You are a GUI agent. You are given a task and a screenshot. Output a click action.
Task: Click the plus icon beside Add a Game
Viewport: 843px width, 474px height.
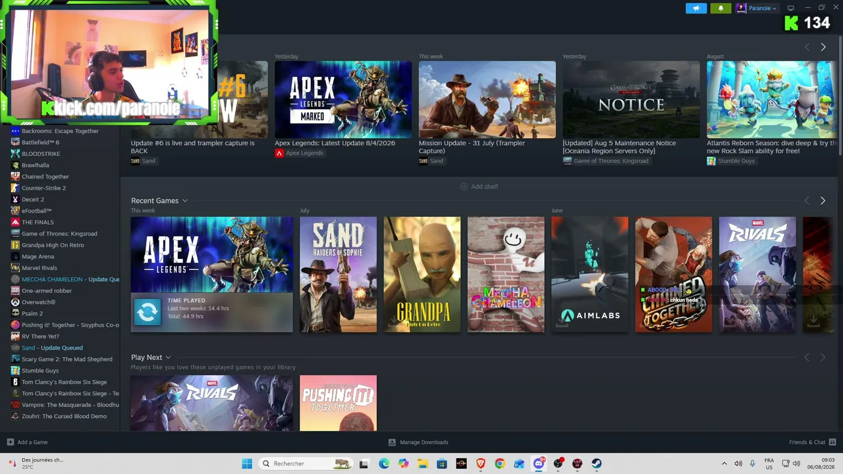click(x=10, y=442)
